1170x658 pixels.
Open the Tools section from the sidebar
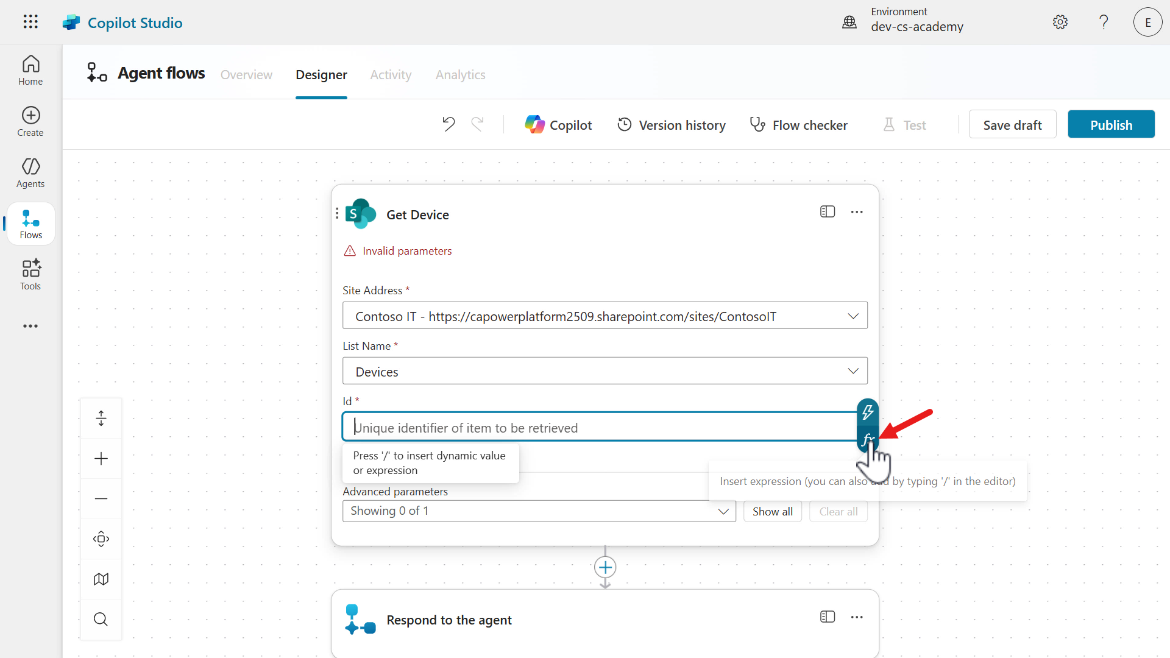30,274
